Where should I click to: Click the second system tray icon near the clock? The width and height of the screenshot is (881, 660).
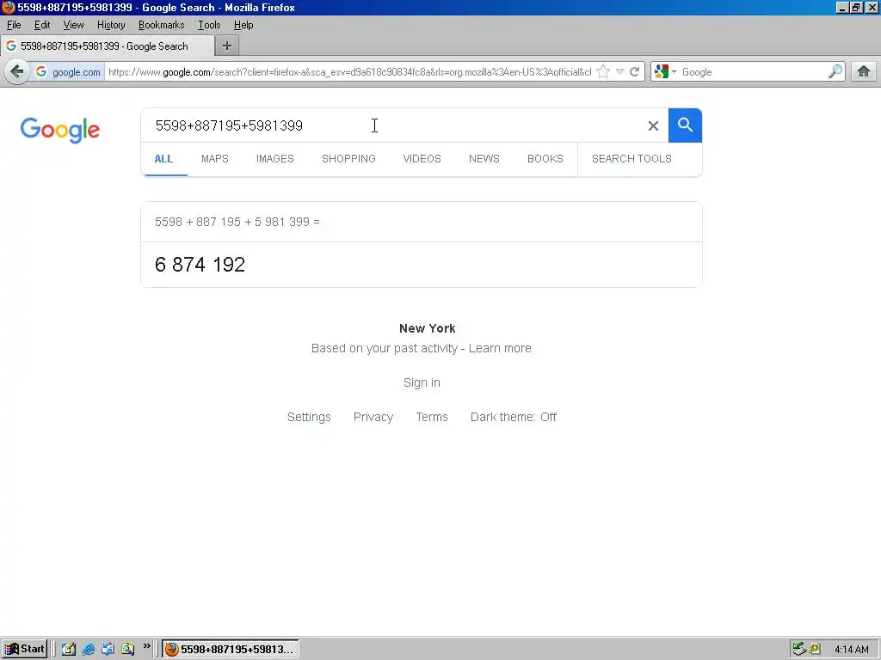(814, 649)
